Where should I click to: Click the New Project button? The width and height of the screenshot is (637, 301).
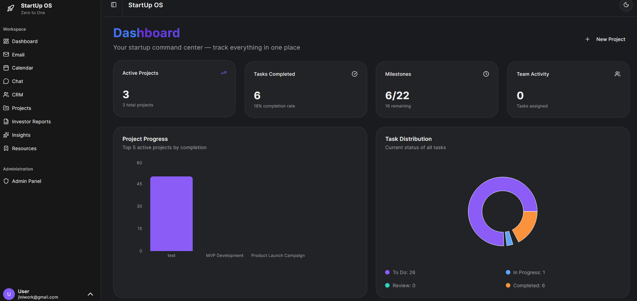(x=605, y=39)
